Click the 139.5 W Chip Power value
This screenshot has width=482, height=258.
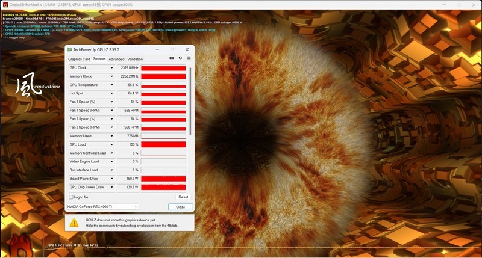click(x=128, y=187)
